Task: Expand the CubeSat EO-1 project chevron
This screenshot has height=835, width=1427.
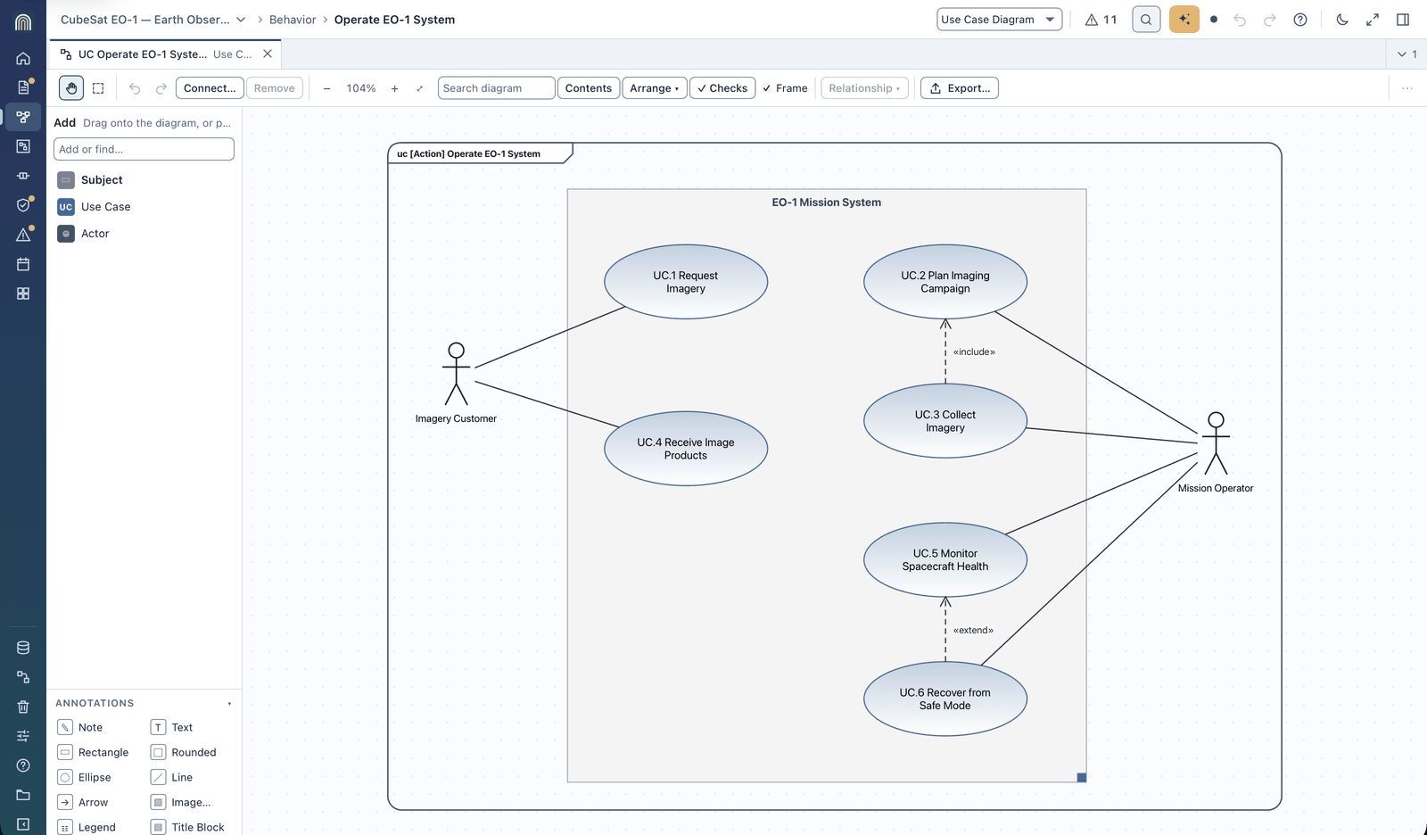Action: (x=241, y=20)
